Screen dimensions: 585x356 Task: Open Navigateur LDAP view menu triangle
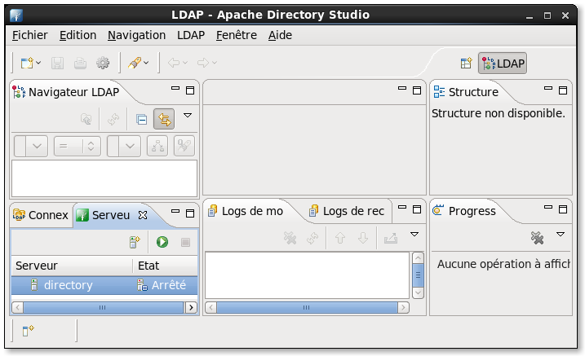(x=188, y=116)
